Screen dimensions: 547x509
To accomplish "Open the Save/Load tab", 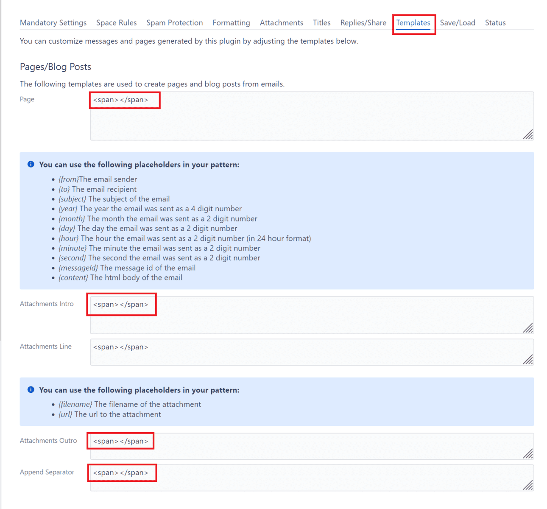I will pyautogui.click(x=458, y=23).
